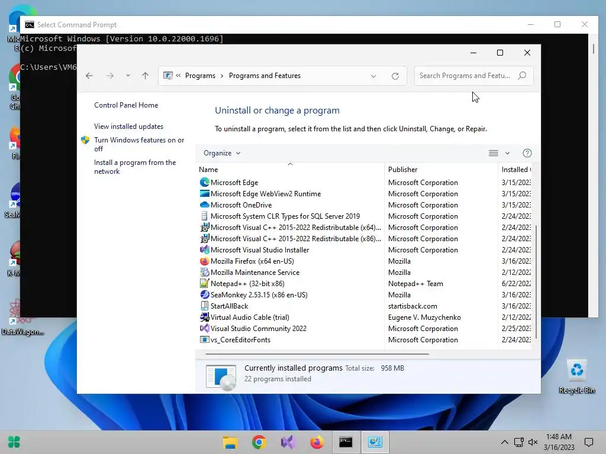The width and height of the screenshot is (606, 454).
Task: Expand breadcrumb arrow after Programs
Action: [222, 76]
